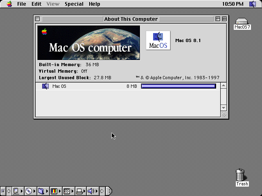Click the Mac OS computer Earth banner
This screenshot has height=196, width=262.
click(x=89, y=42)
